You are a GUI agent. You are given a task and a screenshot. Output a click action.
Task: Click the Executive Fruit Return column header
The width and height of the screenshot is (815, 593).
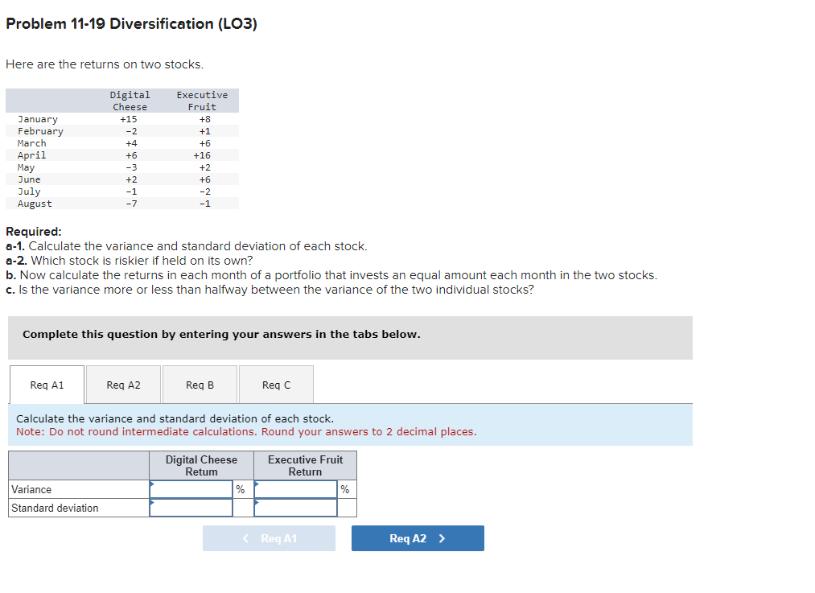[x=305, y=465]
